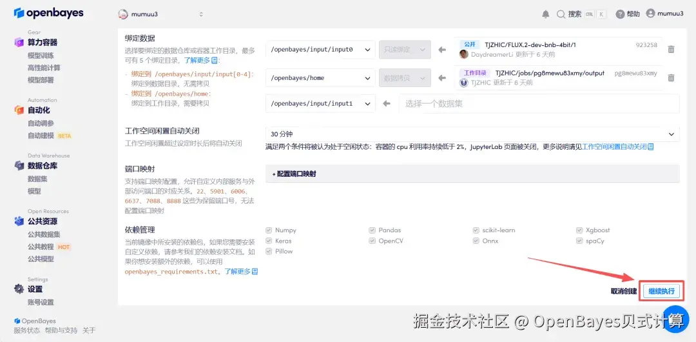Screen dimensions: 696x342
Task: Toggle the Xgboost checkbox
Action: (x=579, y=230)
